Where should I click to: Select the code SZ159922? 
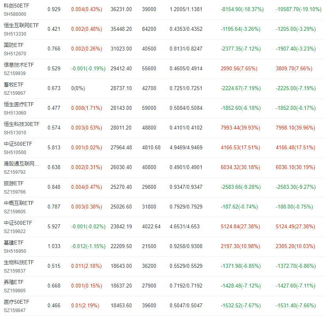coord(15,231)
